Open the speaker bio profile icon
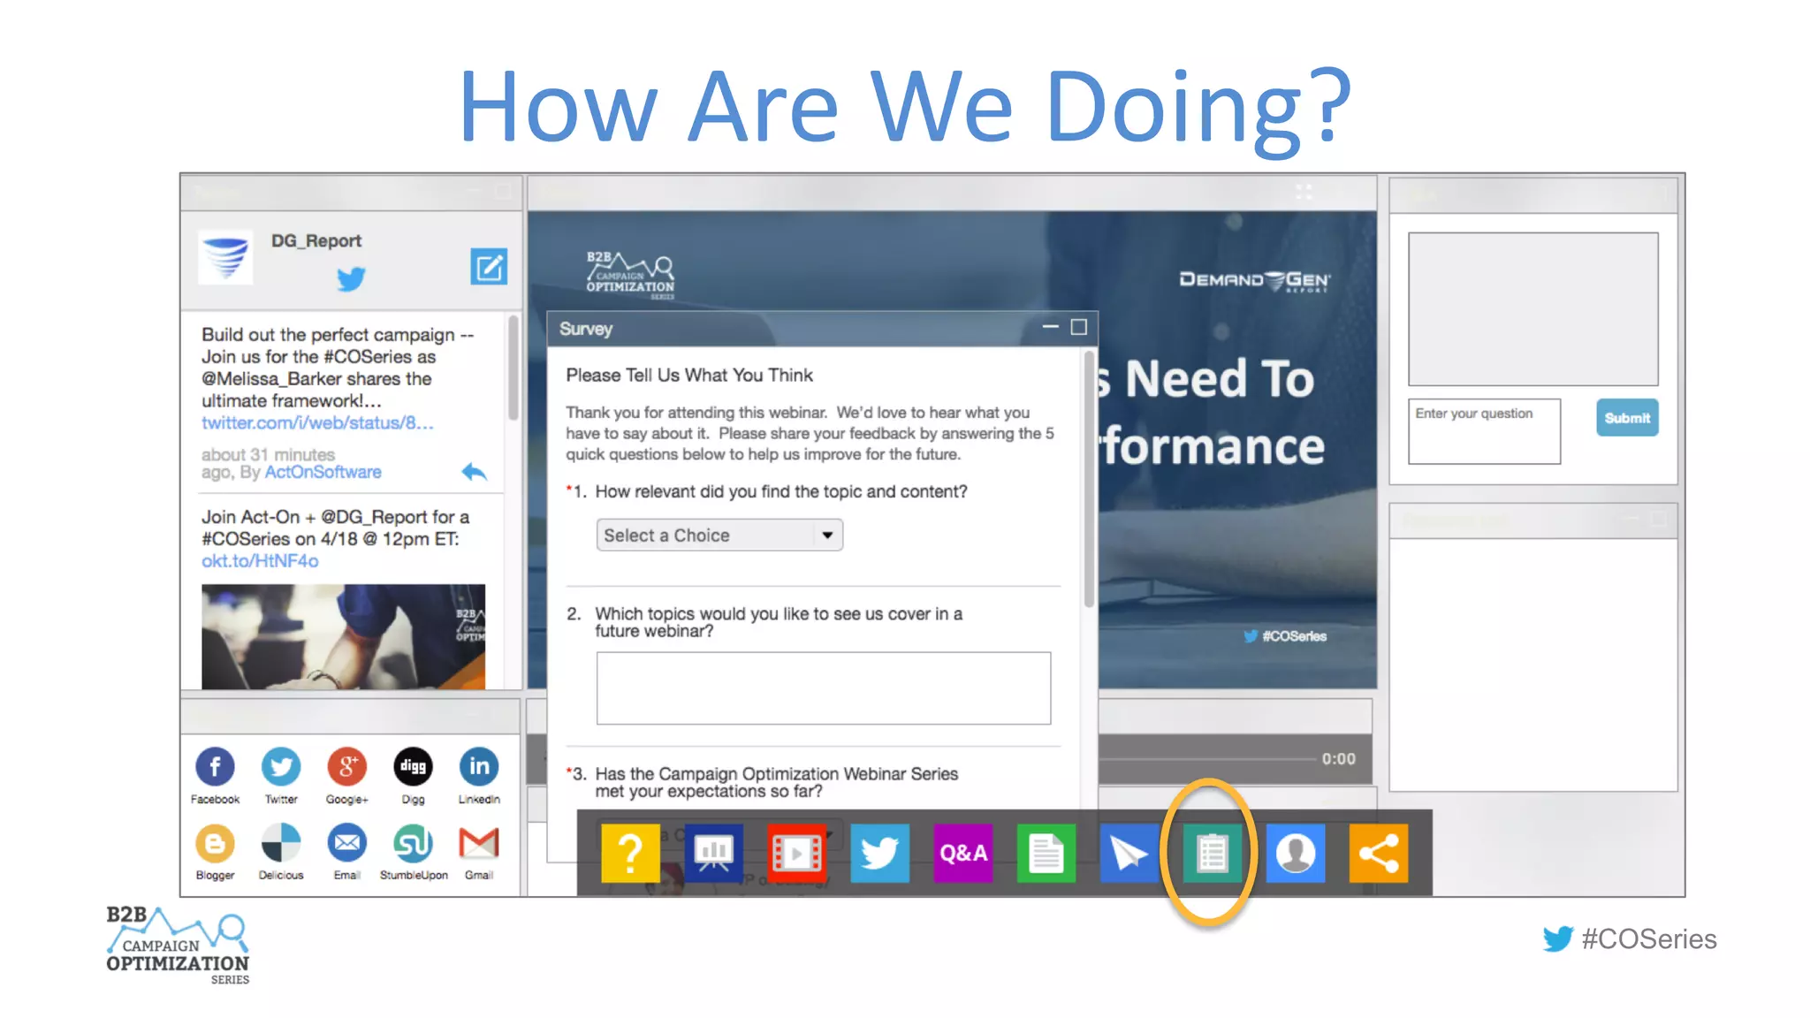Screen dimensions: 1810x1018 1295,854
